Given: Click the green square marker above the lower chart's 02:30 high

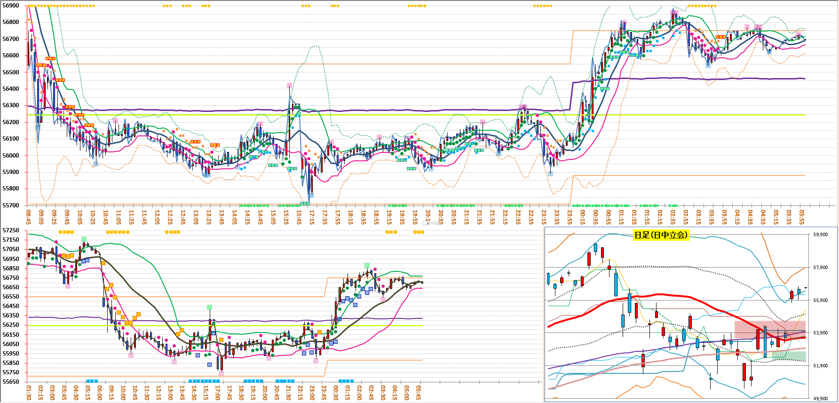Looking at the screenshot, I should (x=367, y=266).
